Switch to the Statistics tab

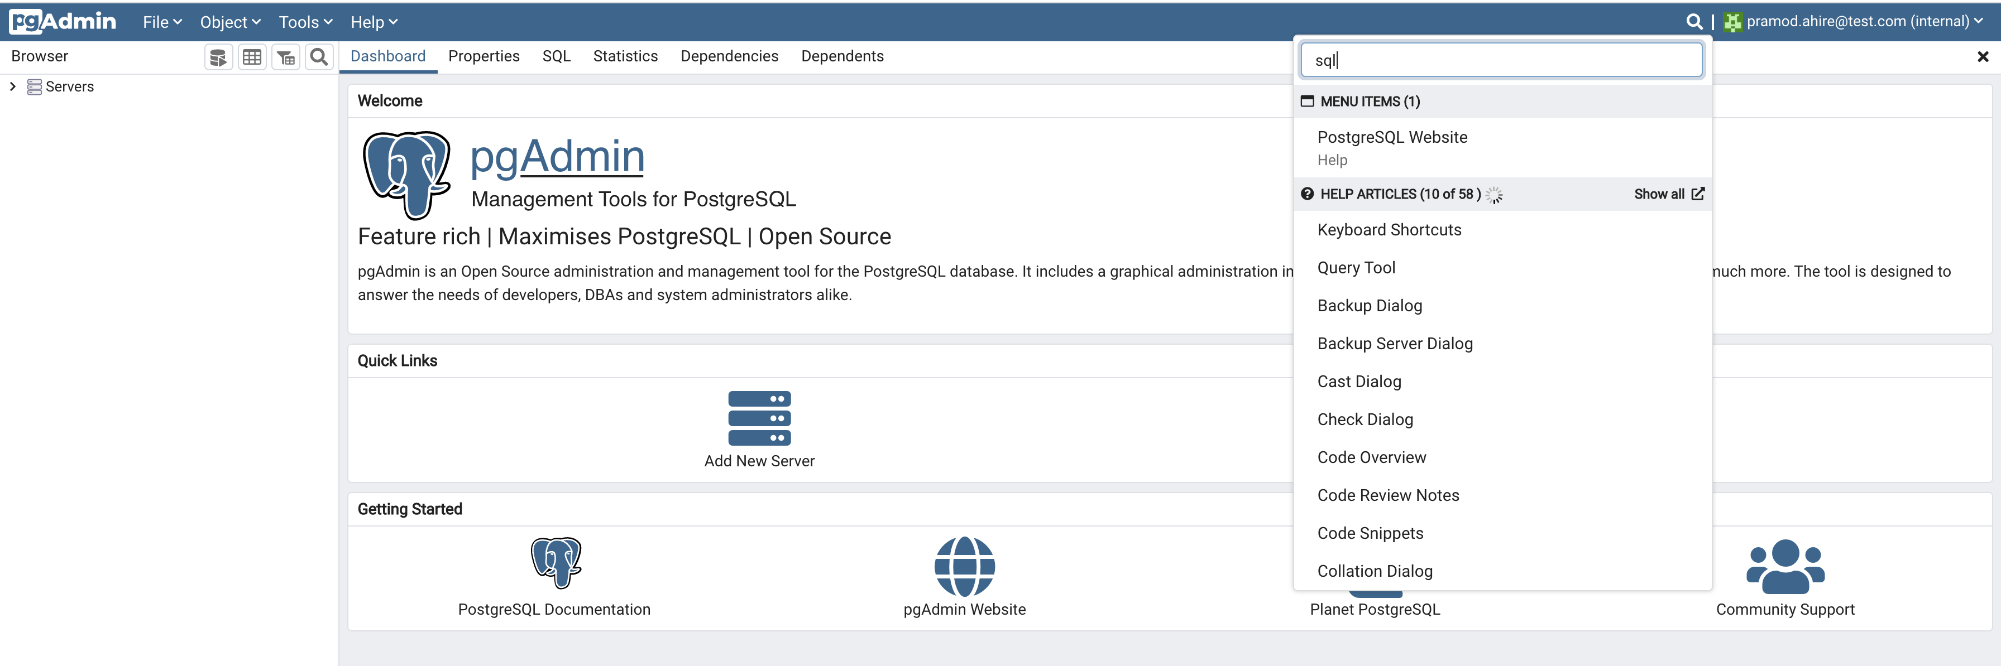coord(625,56)
